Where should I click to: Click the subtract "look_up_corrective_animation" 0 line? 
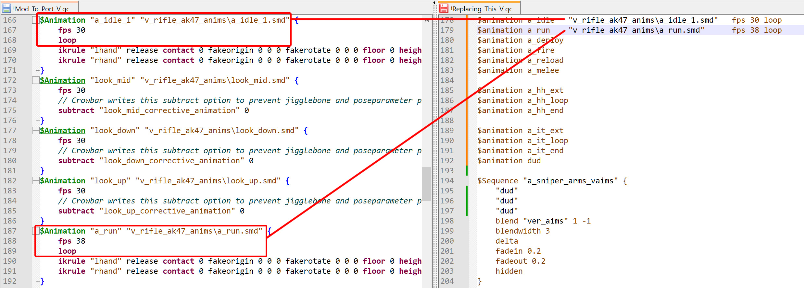151,211
